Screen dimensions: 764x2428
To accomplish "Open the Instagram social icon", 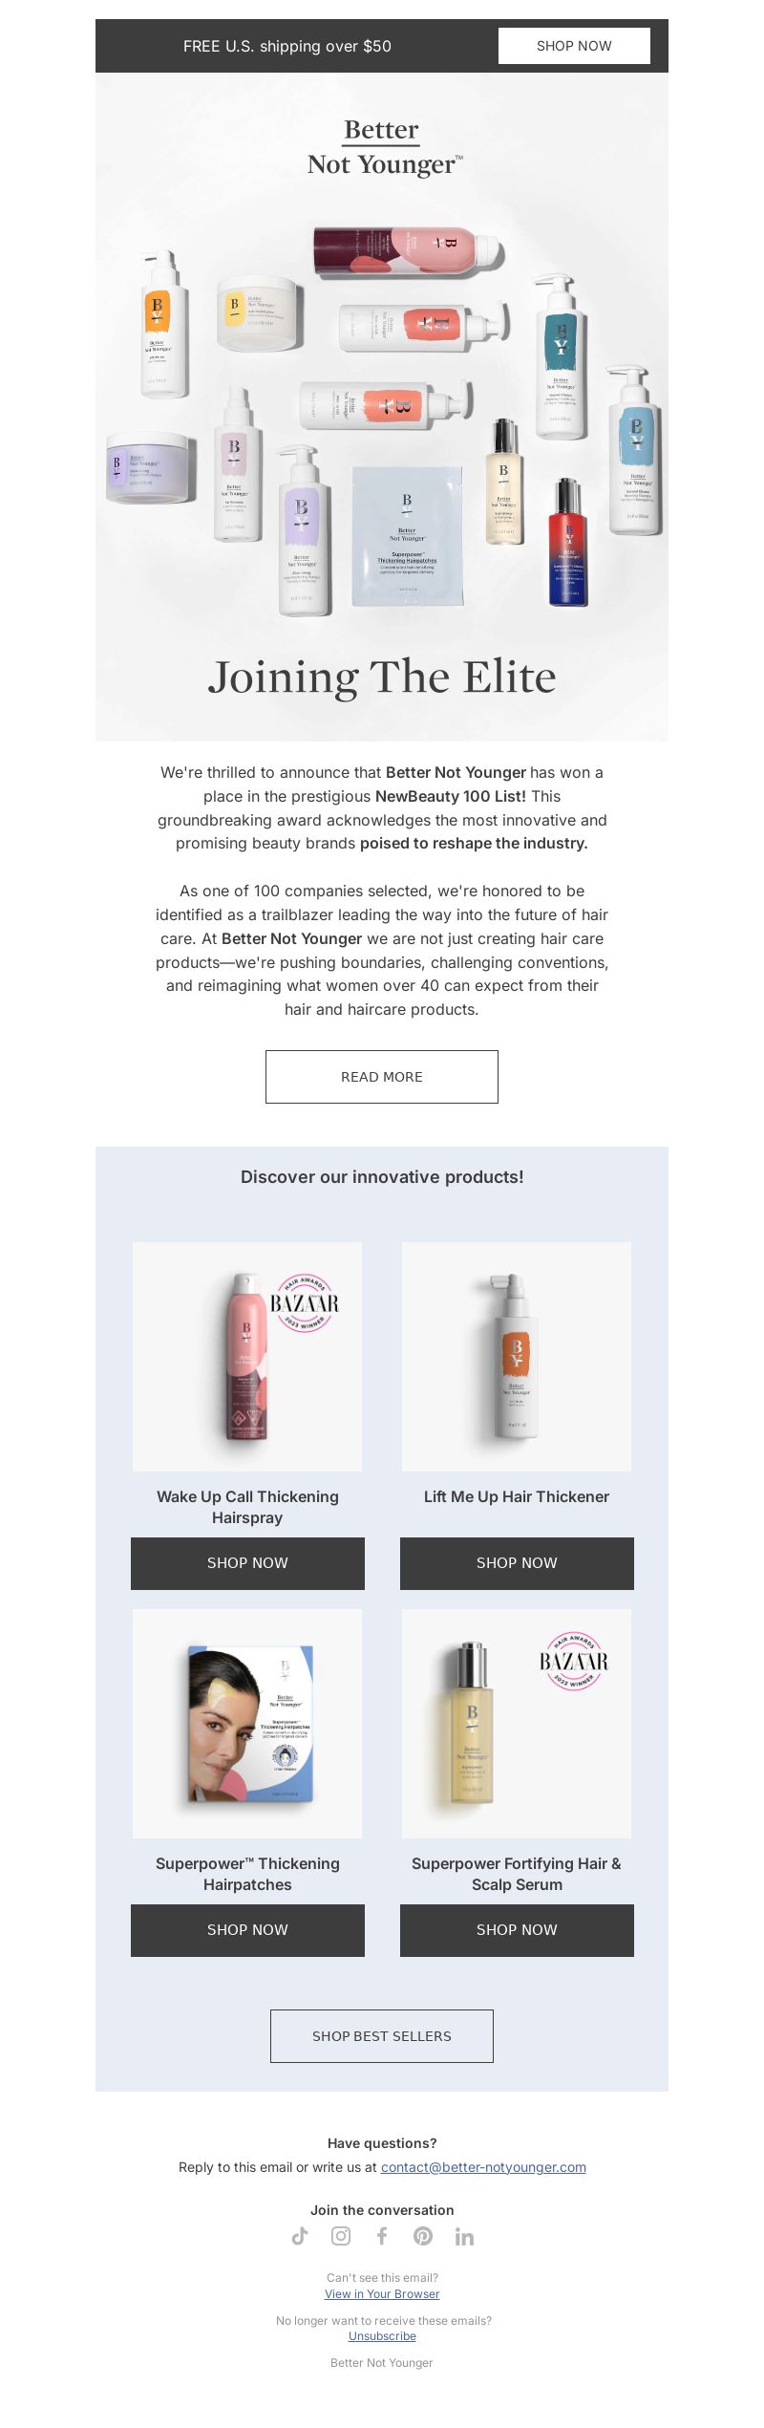I will click(x=341, y=2236).
